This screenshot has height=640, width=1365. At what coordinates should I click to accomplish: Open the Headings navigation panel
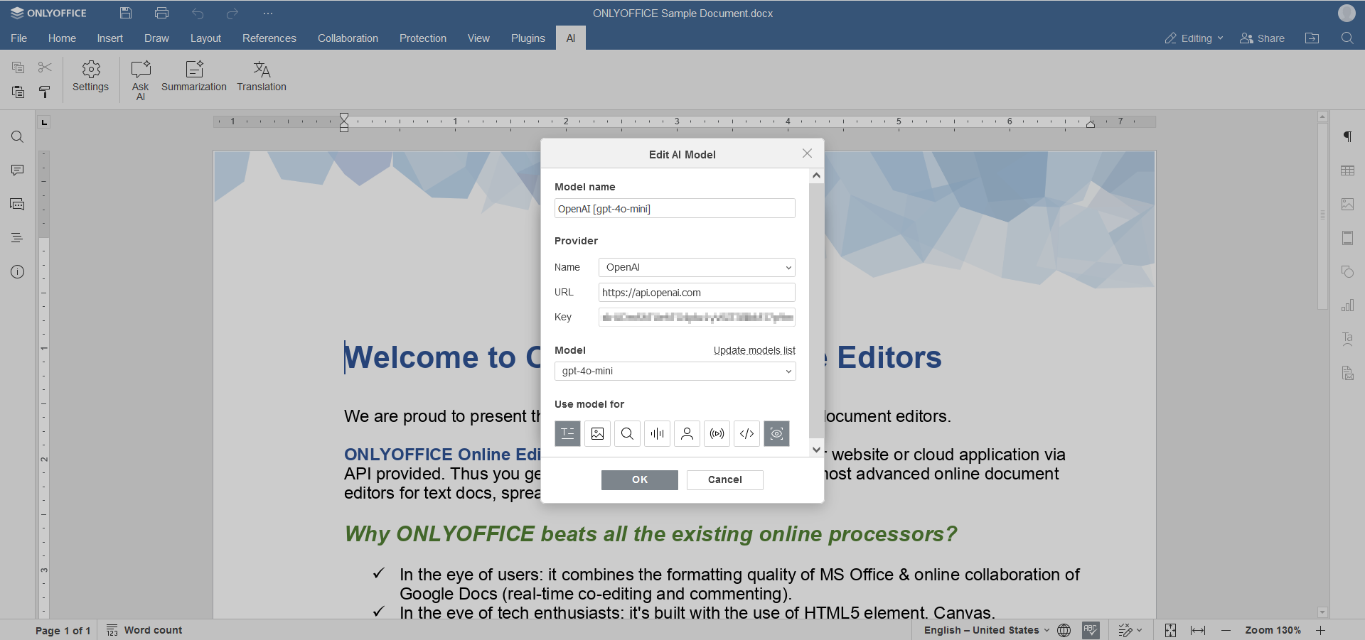click(x=18, y=238)
